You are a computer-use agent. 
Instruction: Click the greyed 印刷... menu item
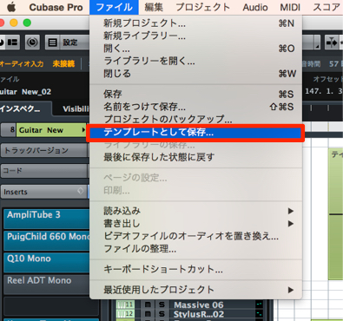click(196, 190)
